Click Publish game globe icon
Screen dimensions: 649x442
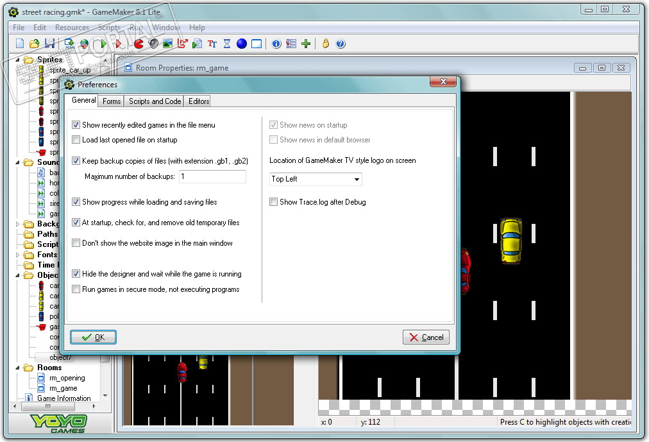coord(85,44)
